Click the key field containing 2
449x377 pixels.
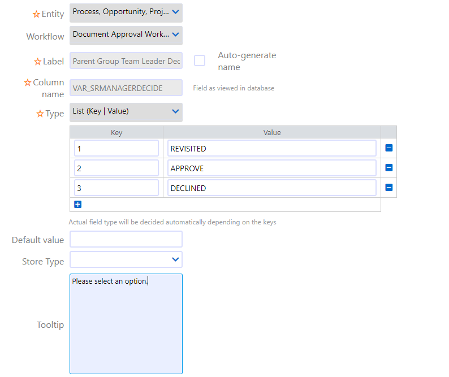[x=116, y=168]
